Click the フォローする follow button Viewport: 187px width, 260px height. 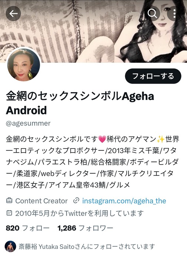tap(153, 76)
